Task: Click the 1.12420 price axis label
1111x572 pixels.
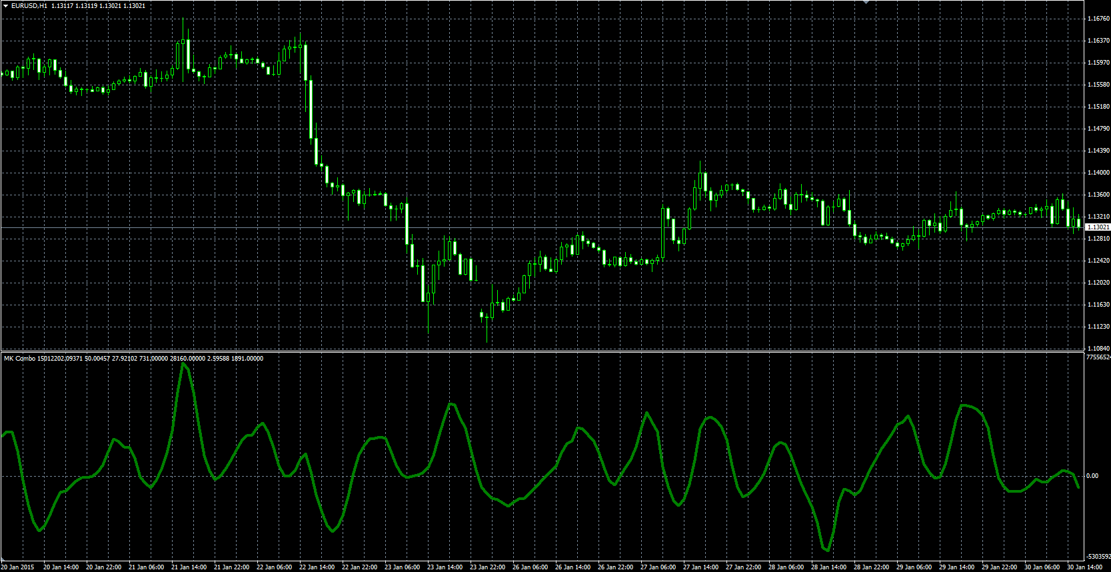Action: click(x=1098, y=261)
